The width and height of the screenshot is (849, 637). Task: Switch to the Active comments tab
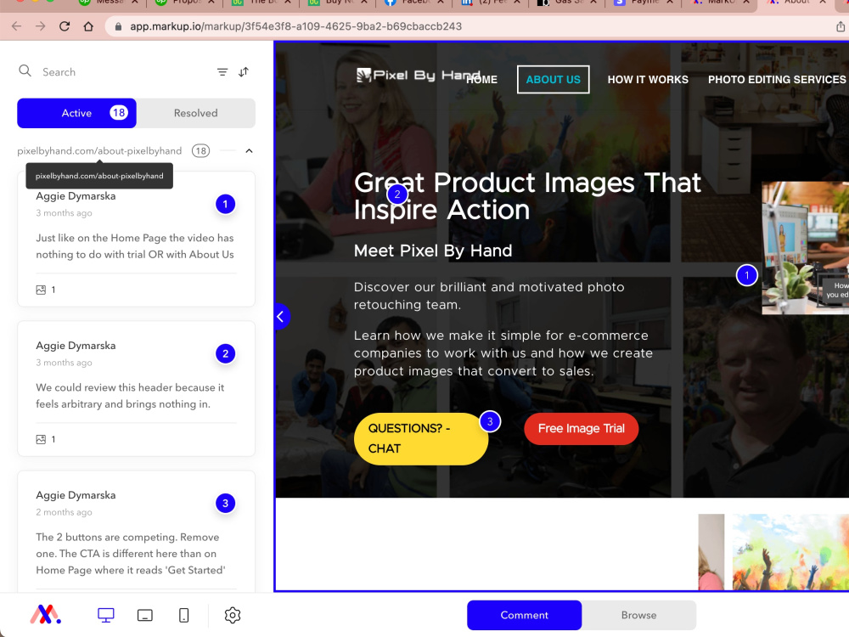click(x=77, y=113)
